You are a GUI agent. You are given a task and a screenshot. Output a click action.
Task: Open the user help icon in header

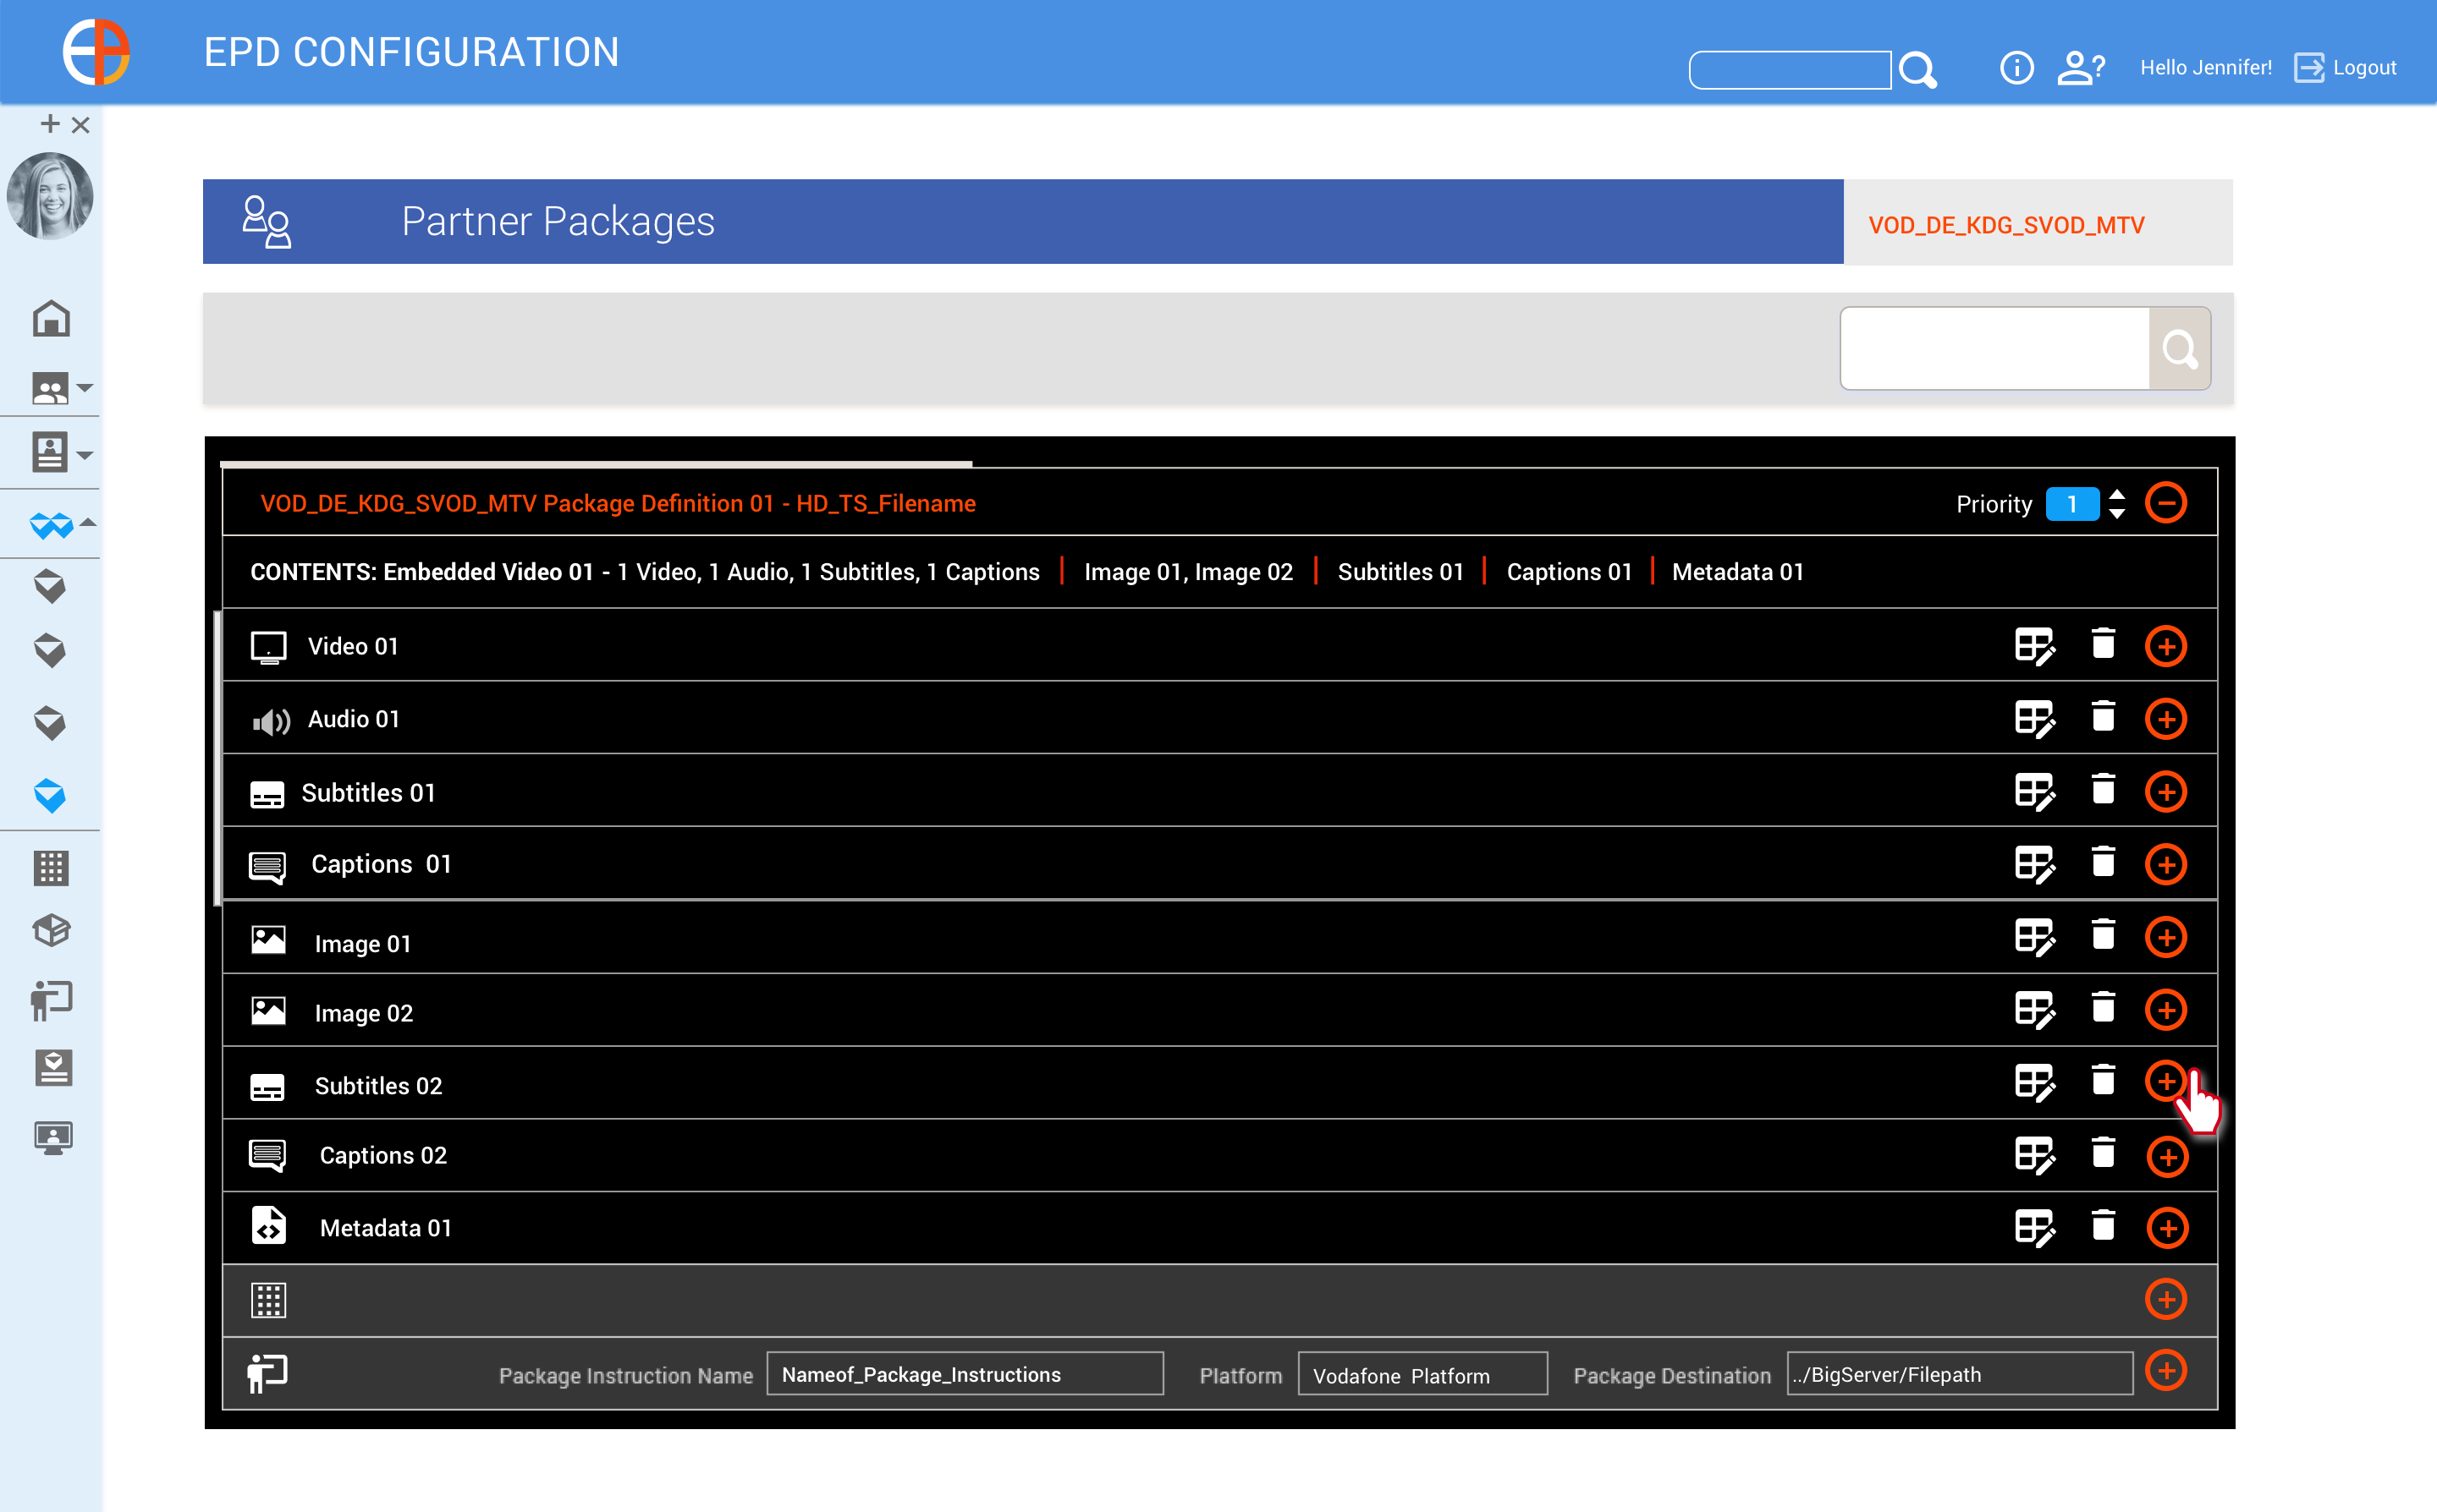coord(2081,68)
